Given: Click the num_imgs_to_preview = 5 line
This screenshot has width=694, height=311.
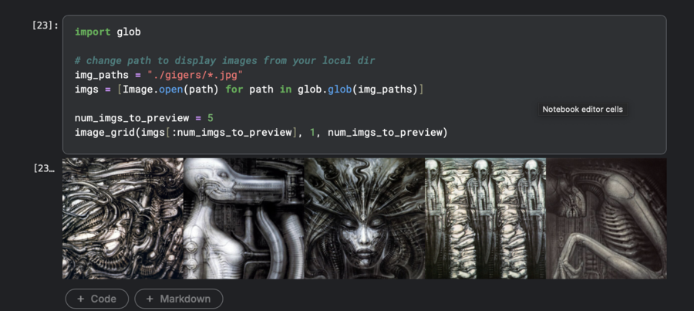Looking at the screenshot, I should click(144, 118).
